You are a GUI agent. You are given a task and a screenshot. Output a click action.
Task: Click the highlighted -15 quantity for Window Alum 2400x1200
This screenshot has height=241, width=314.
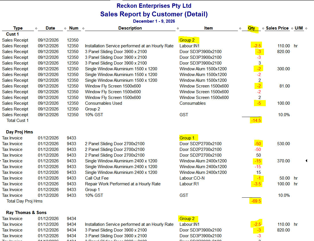pyautogui.click(x=258, y=161)
